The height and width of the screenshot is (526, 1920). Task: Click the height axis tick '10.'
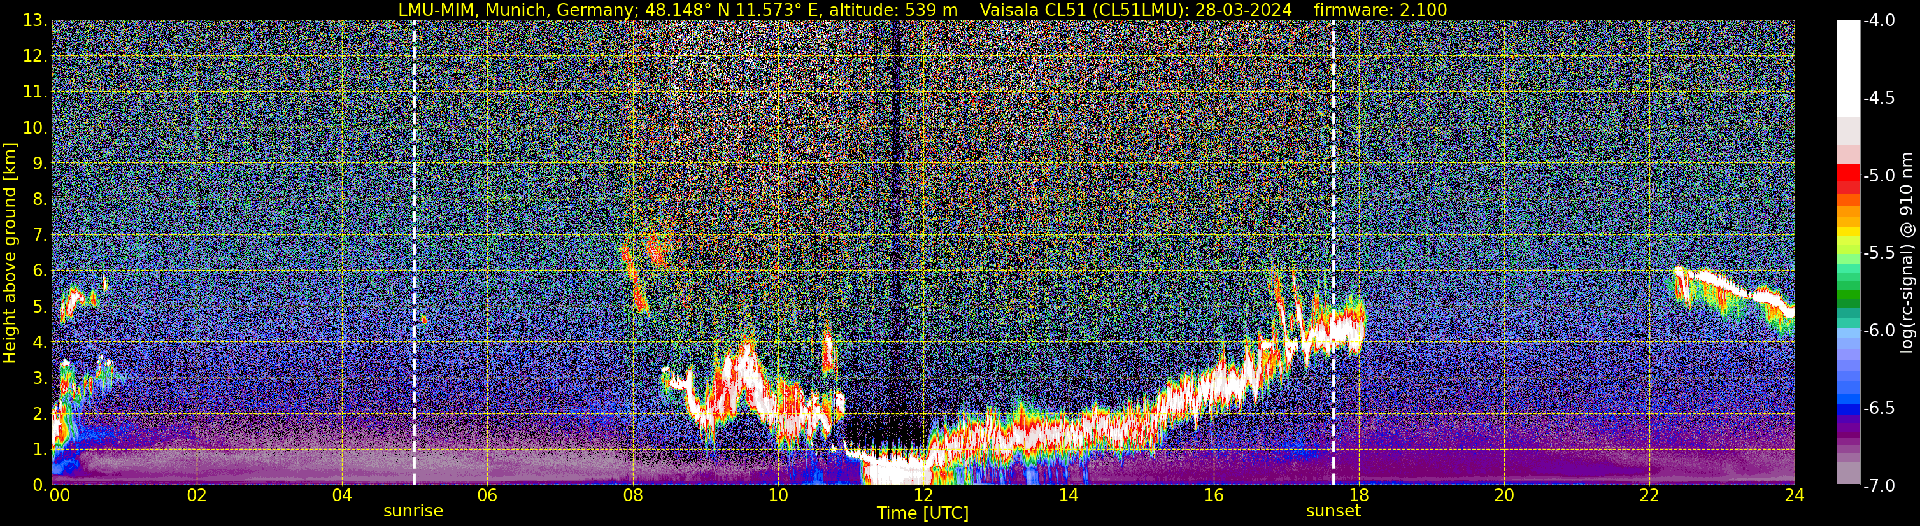click(x=35, y=128)
